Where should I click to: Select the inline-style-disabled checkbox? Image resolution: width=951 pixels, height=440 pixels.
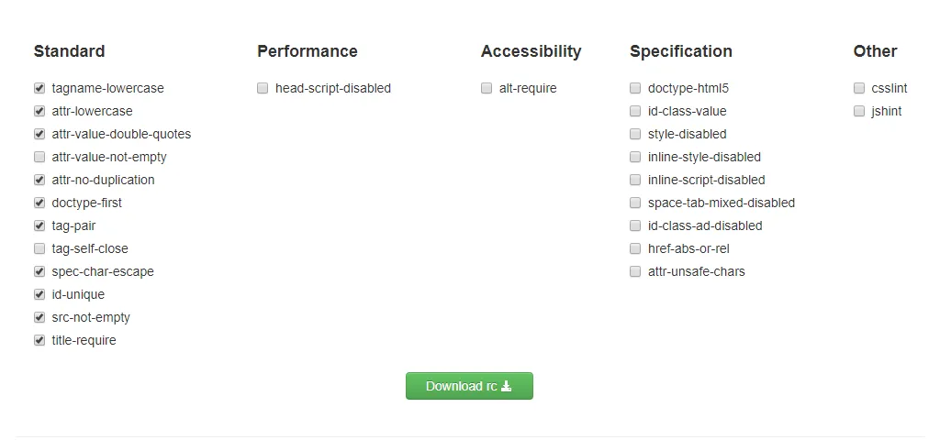pos(635,157)
